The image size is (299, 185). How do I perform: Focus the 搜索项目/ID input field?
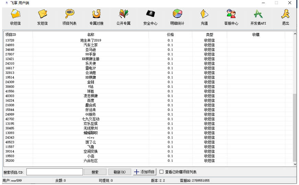pyautogui.click(x=55, y=172)
